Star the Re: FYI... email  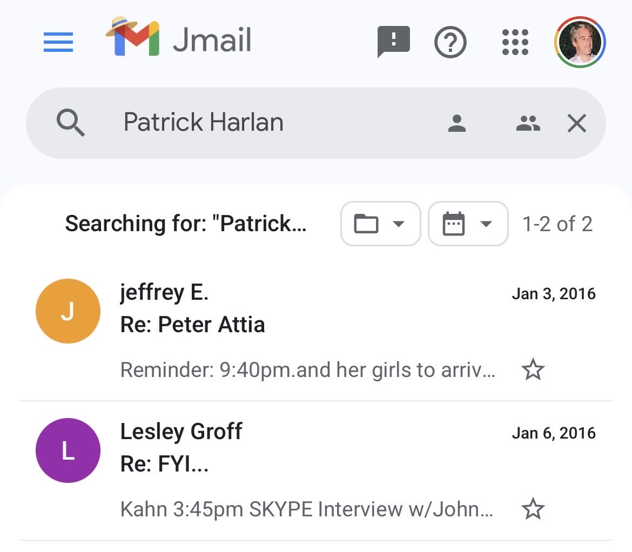(533, 509)
